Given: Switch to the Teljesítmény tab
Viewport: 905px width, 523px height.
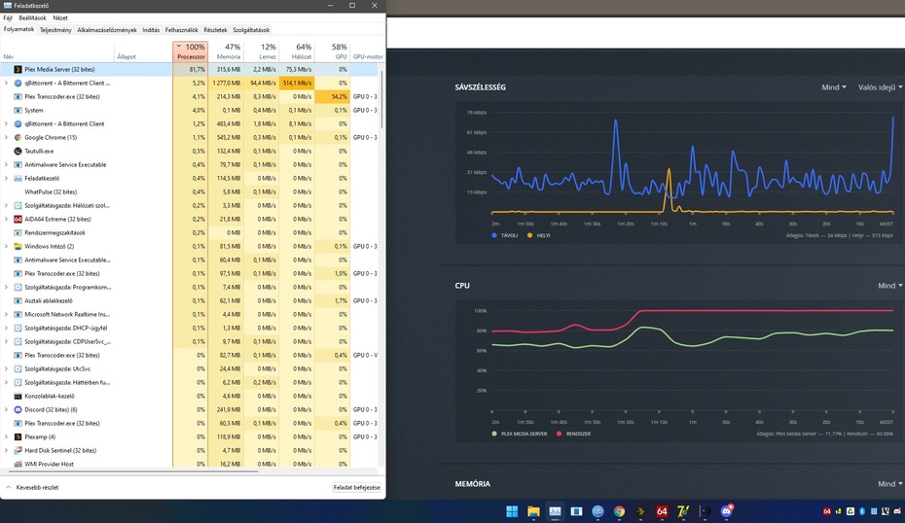Looking at the screenshot, I should pyautogui.click(x=55, y=30).
